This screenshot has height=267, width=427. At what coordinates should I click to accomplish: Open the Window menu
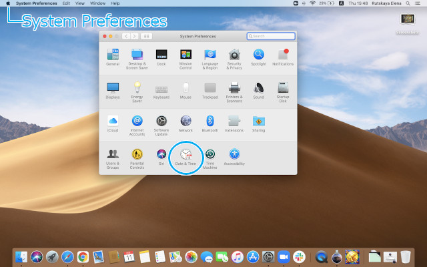pyautogui.click(x=97, y=3)
